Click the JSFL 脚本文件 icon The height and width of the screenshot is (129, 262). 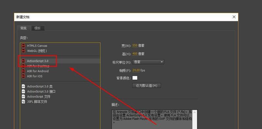click(x=23, y=102)
